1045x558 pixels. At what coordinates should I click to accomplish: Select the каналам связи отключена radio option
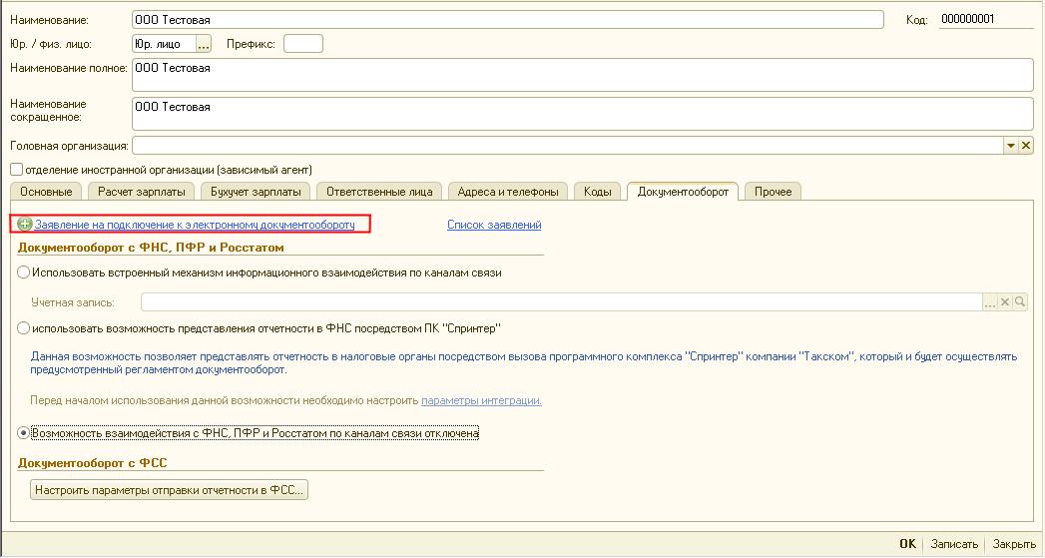23,433
